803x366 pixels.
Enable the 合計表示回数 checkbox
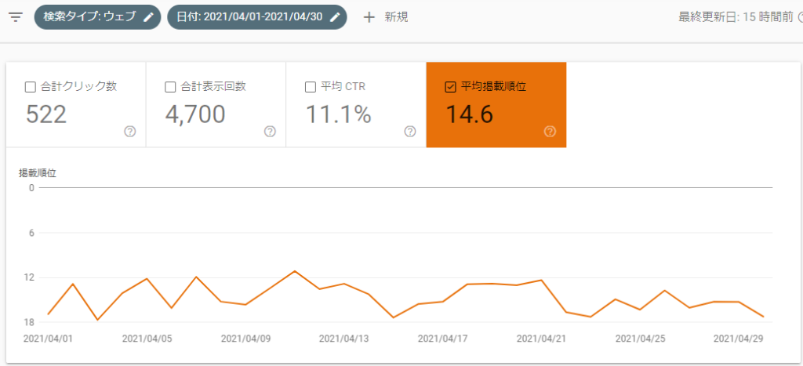click(170, 87)
